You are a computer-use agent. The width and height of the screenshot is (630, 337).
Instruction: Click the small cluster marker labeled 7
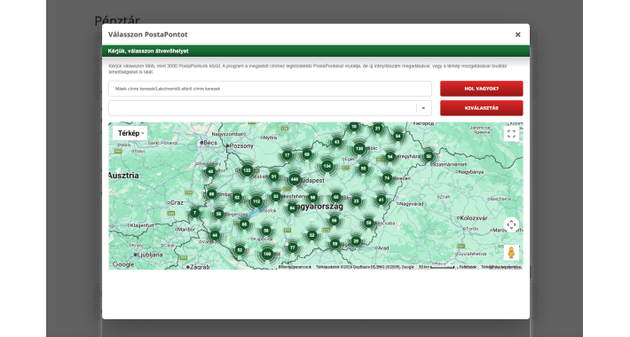tap(195, 213)
